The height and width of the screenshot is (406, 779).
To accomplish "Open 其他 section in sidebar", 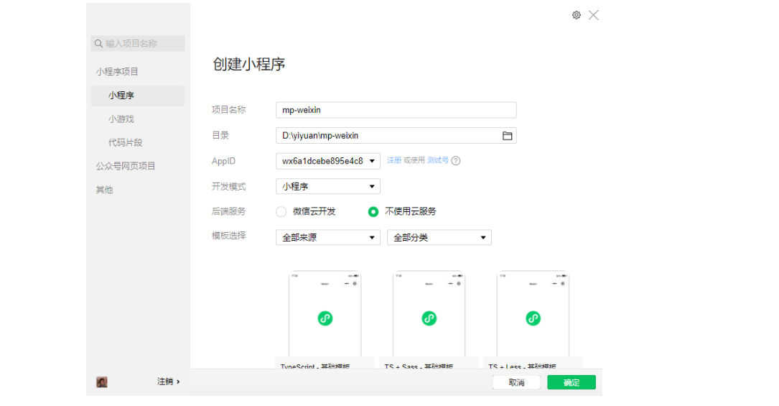I will tap(104, 190).
